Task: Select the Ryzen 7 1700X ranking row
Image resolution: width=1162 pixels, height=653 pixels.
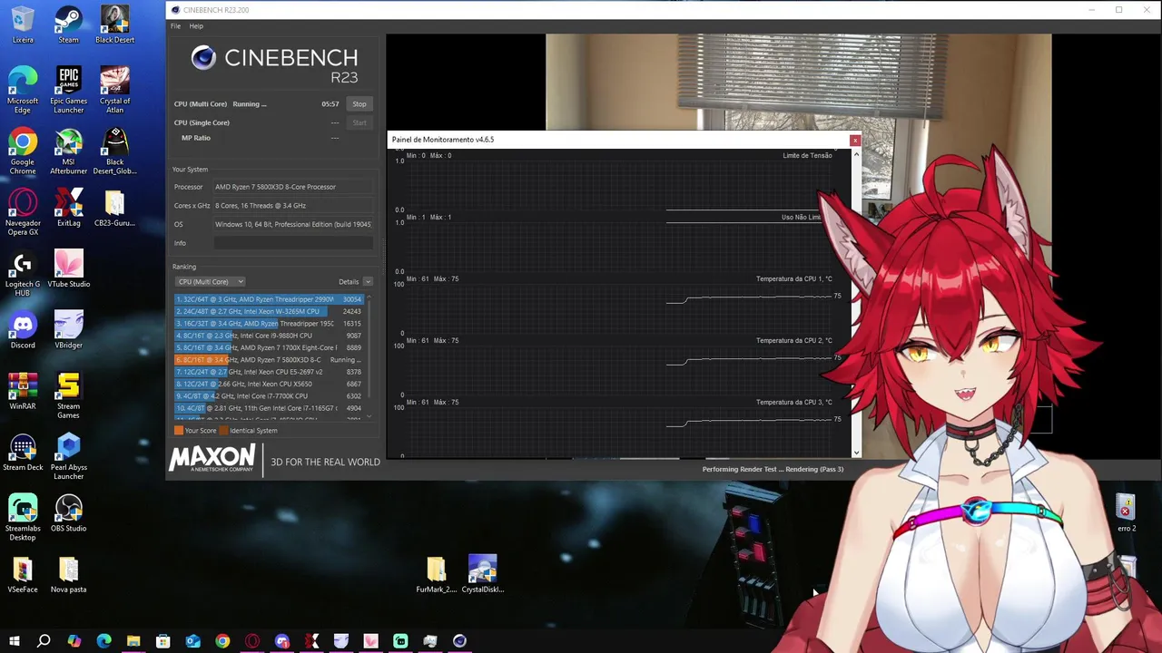Action: coord(269,347)
